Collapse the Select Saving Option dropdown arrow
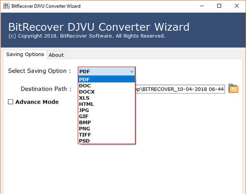Viewport: 246px width, 194px height. click(x=132, y=72)
